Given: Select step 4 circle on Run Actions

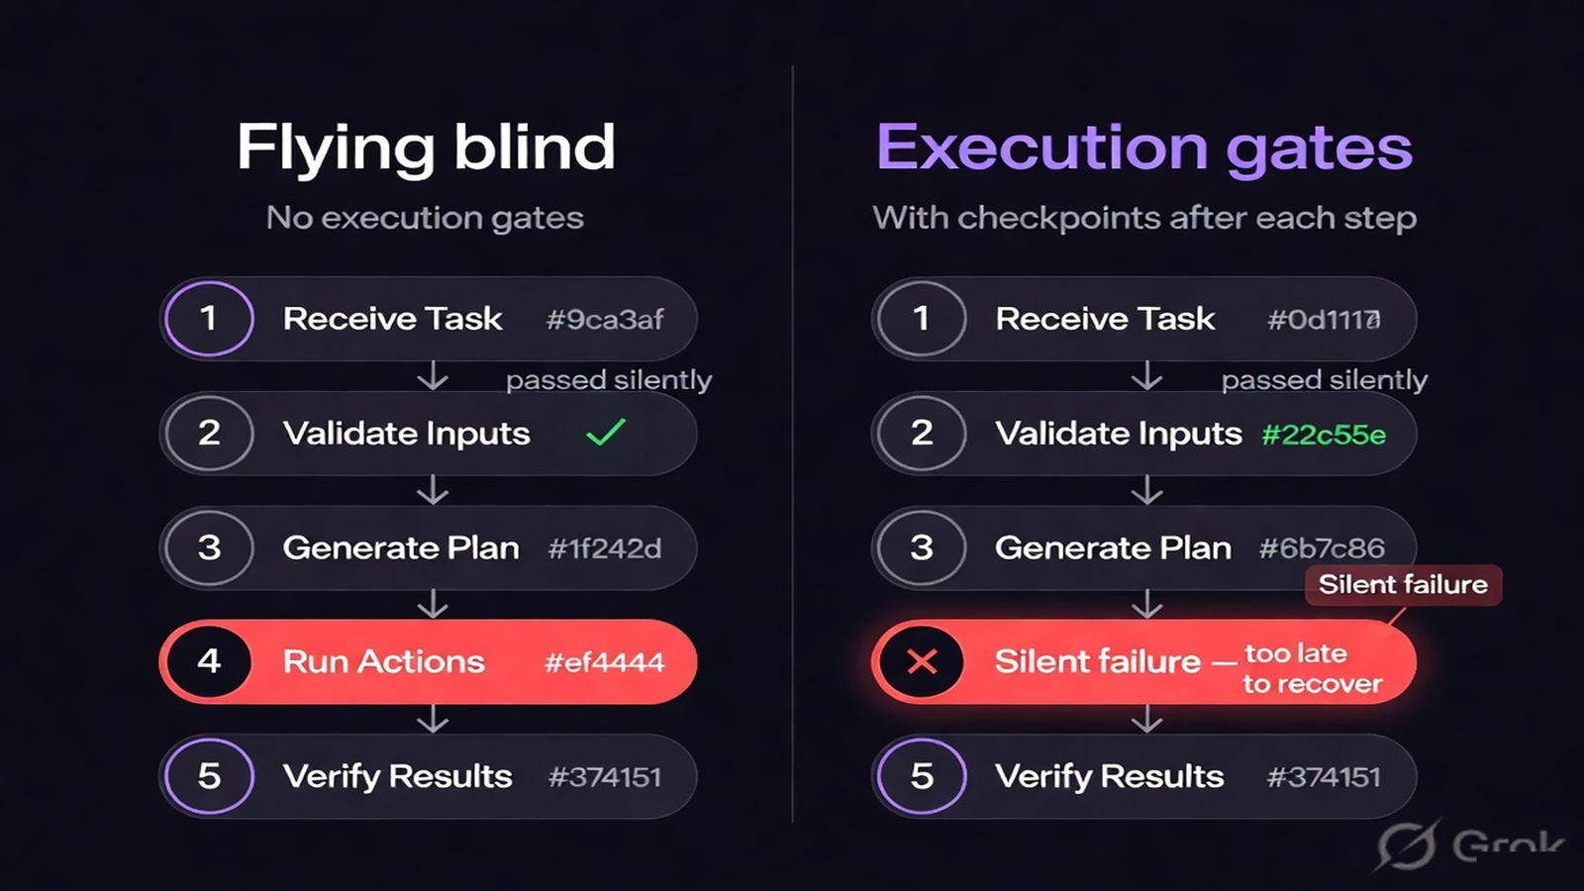Looking at the screenshot, I should [x=209, y=661].
